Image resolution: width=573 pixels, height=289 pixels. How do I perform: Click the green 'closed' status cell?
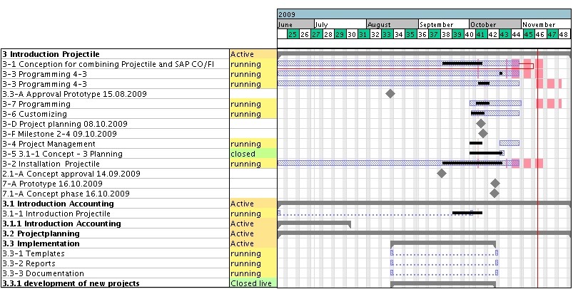253,154
